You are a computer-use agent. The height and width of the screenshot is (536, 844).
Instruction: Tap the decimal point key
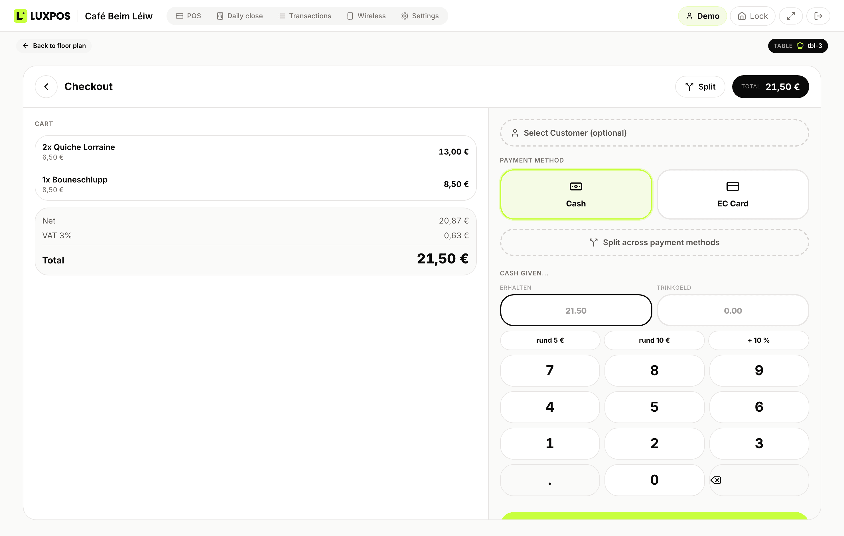point(550,480)
